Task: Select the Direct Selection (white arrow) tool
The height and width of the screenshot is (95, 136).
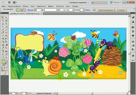Action: pyautogui.click(x=6, y=18)
